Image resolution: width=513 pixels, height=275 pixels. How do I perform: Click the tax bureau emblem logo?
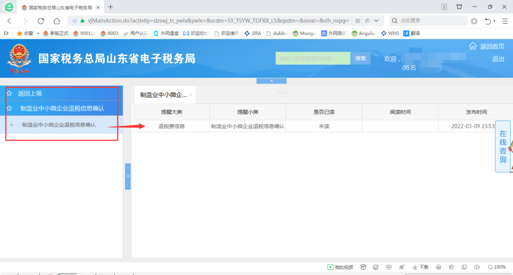coord(19,58)
